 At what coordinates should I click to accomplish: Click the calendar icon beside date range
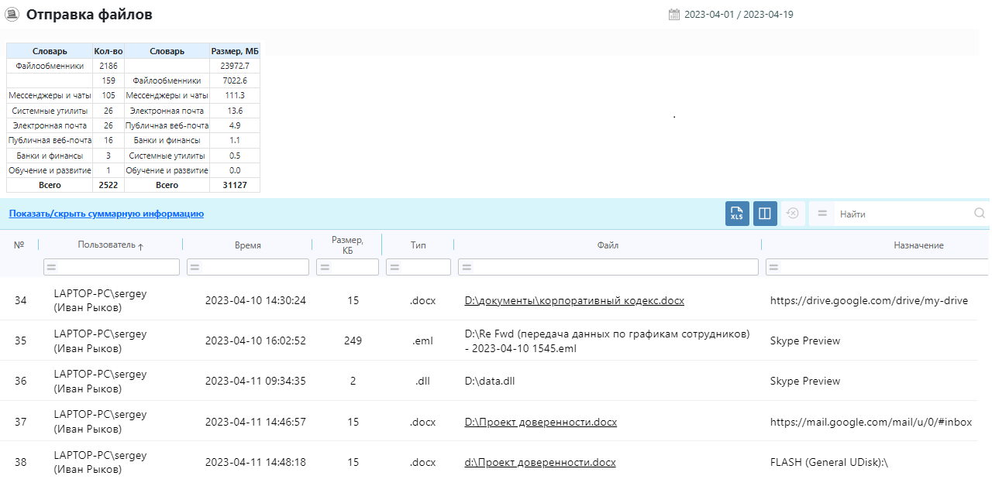[673, 15]
